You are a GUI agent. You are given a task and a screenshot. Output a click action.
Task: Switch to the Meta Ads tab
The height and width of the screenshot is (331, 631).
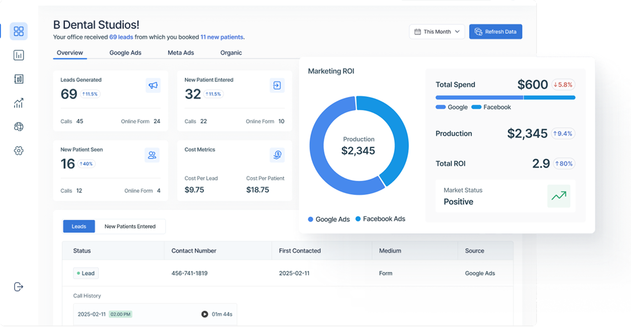tap(181, 53)
